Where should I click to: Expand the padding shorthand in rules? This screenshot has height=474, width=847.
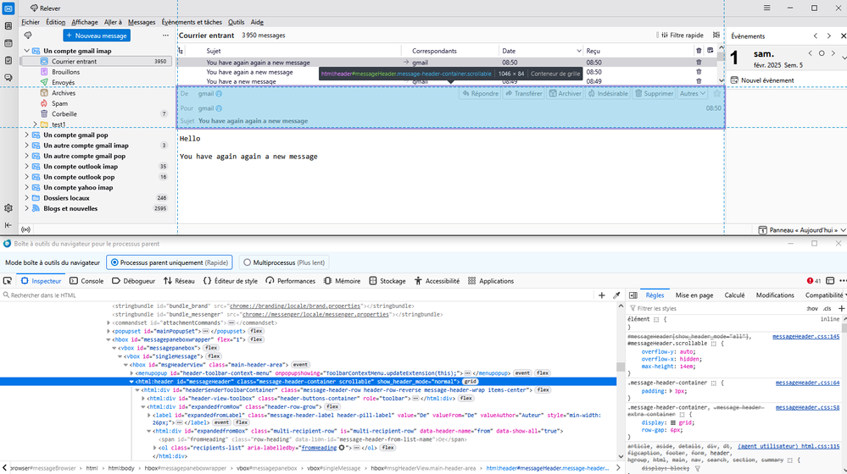[x=671, y=392]
